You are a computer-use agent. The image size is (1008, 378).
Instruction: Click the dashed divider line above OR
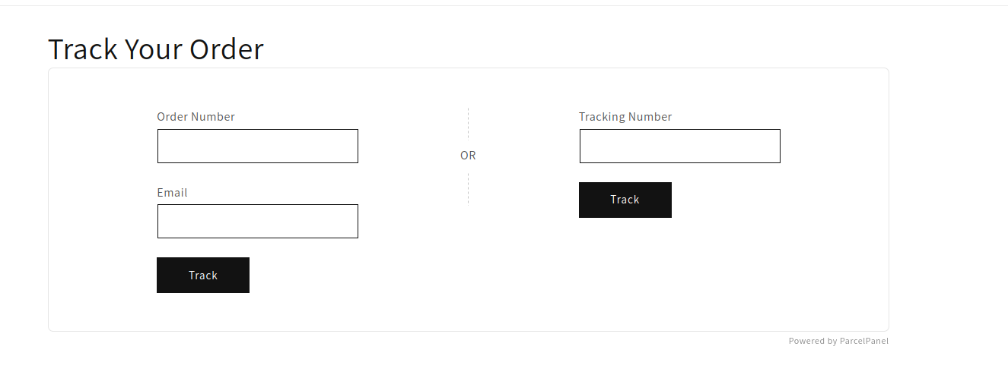click(468, 123)
